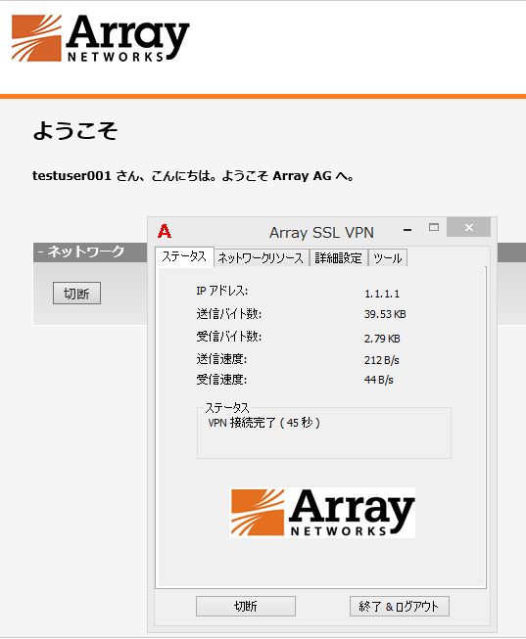This screenshot has height=639, width=526.
Task: Close the Array SSL VPN window
Action: click(x=468, y=227)
